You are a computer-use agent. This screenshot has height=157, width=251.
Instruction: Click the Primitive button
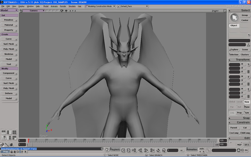[9, 20]
